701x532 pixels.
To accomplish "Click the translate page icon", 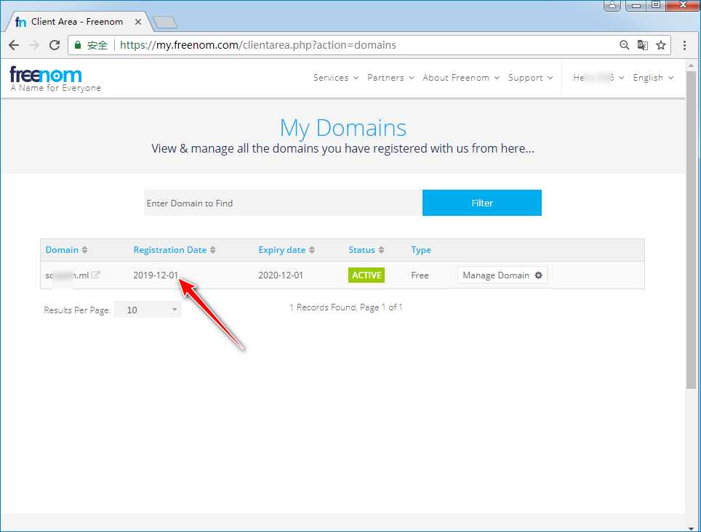I will point(642,45).
